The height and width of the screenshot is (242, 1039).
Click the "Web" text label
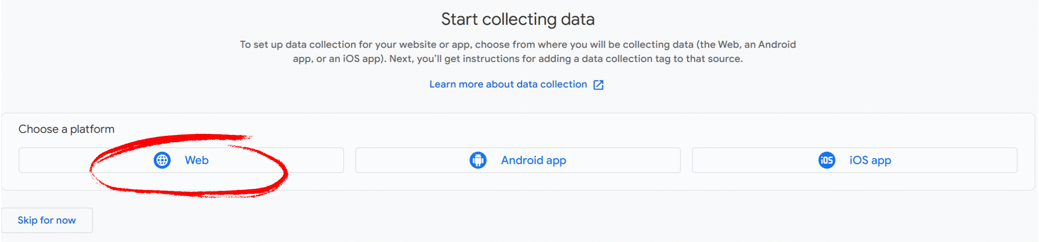[196, 160]
